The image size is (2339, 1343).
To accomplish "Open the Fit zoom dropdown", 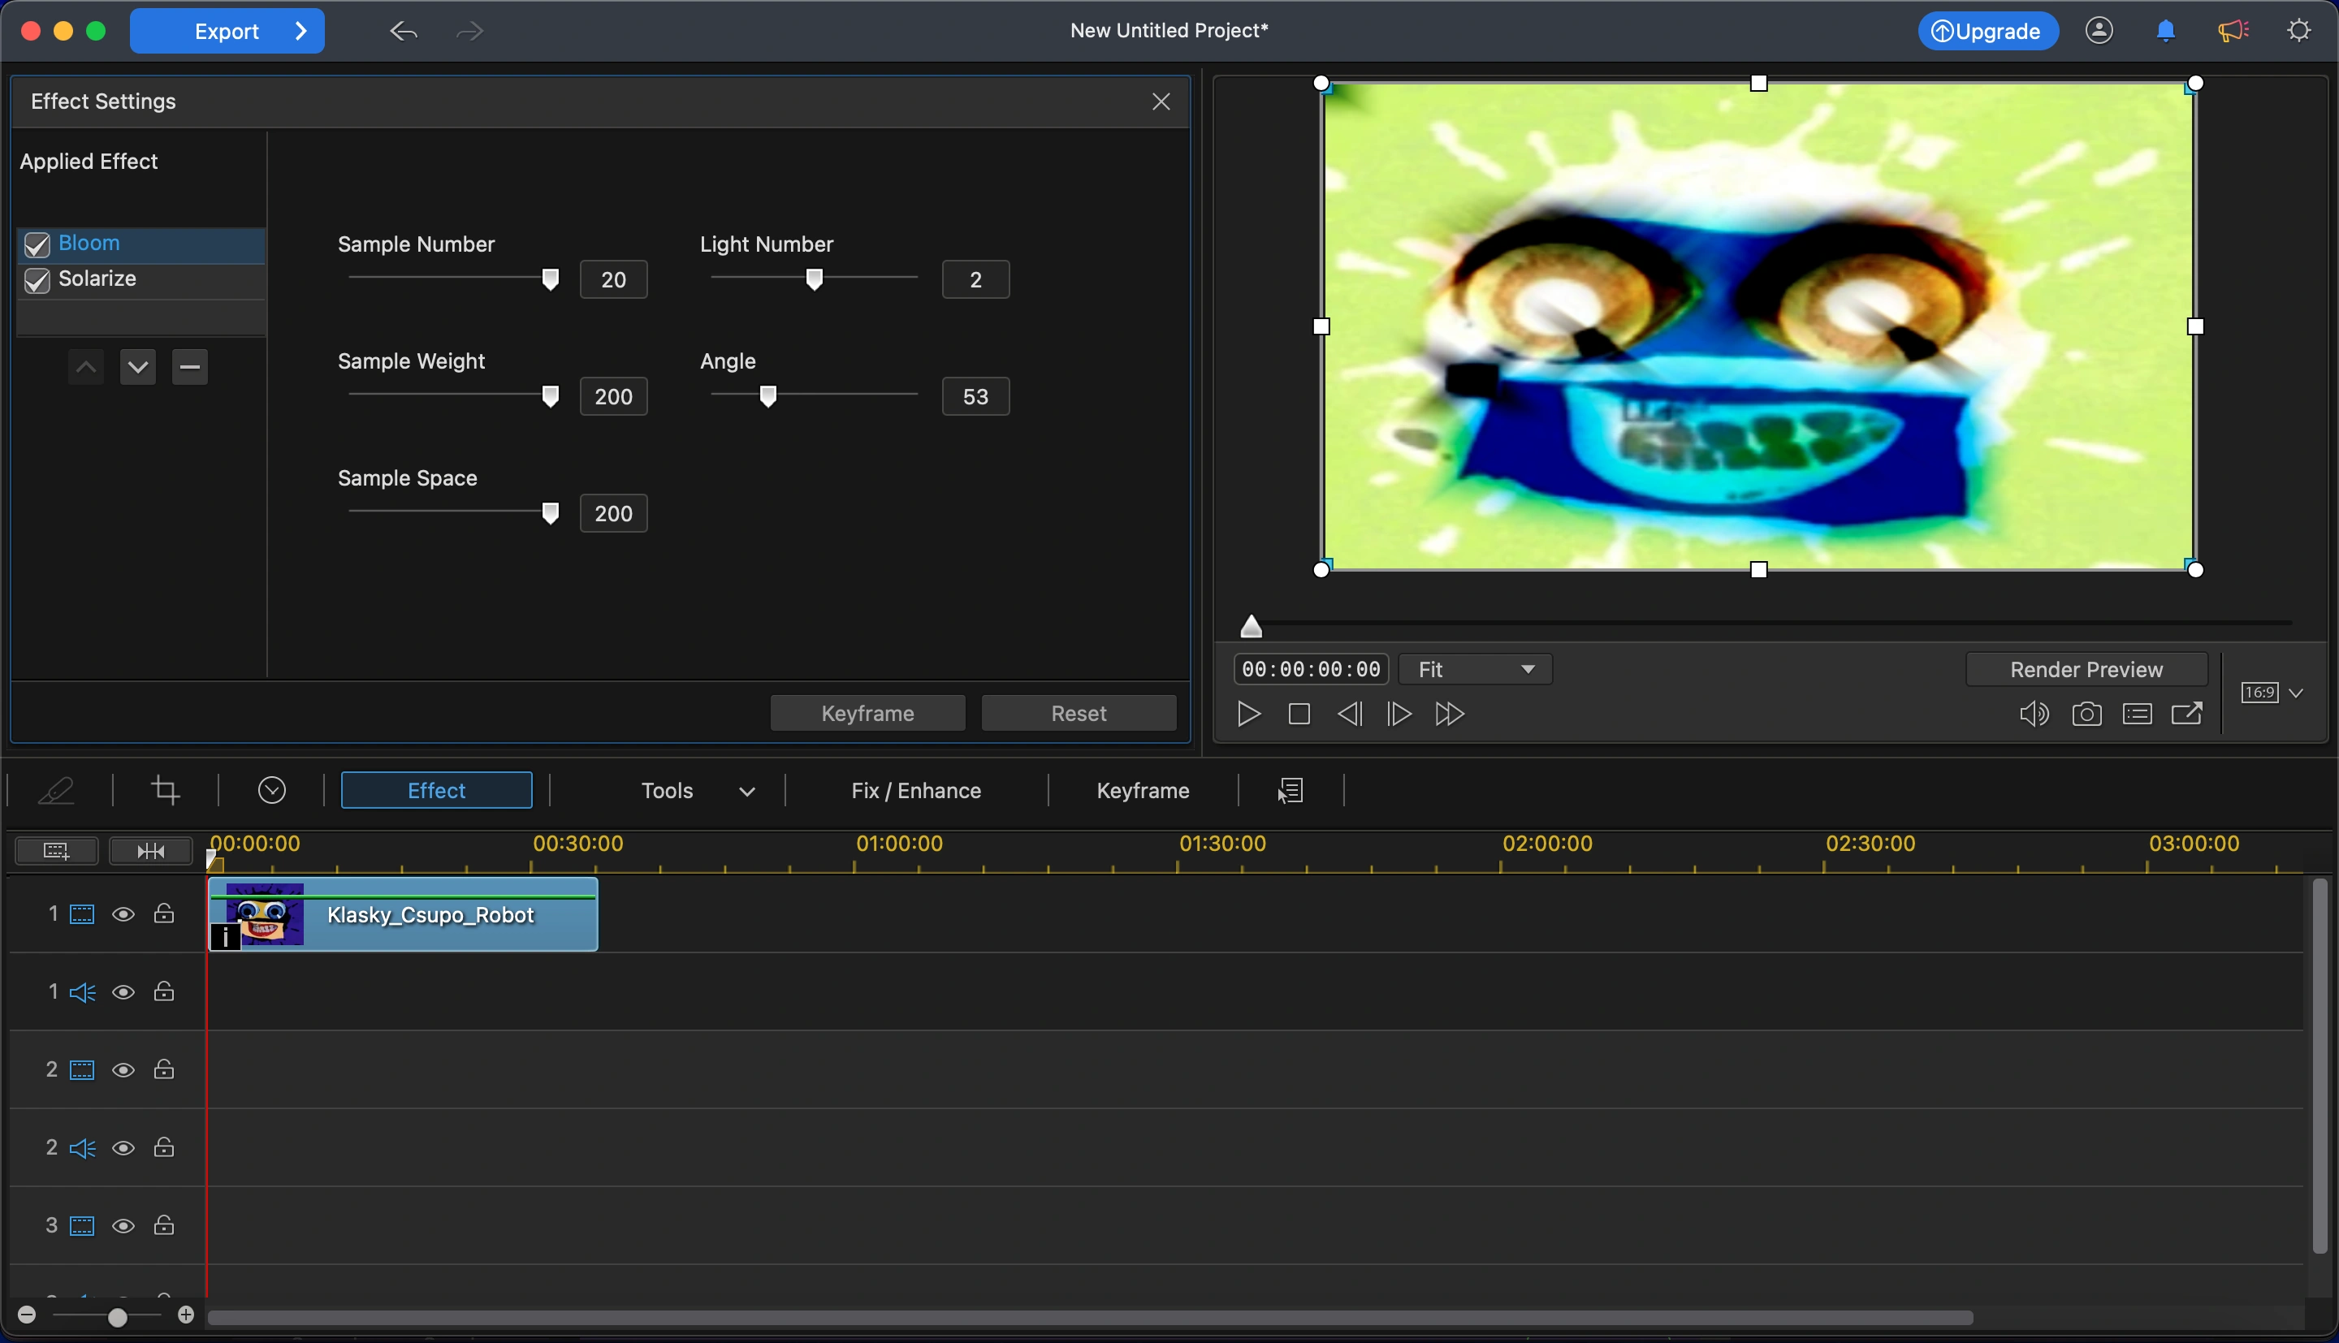I will coord(1475,670).
